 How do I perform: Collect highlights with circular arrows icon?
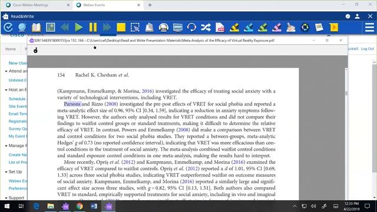coord(305,28)
